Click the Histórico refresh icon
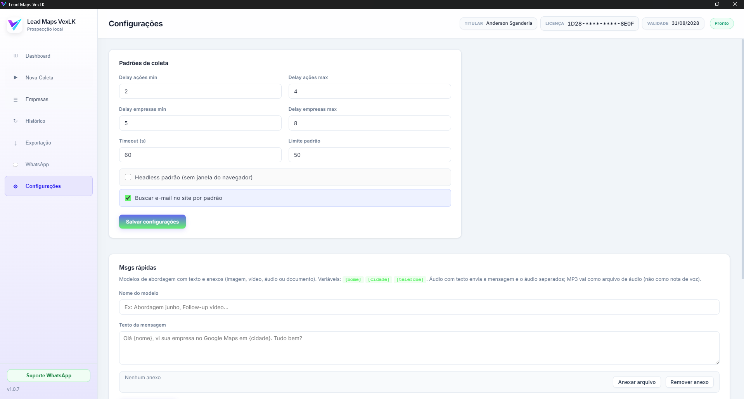 [x=16, y=121]
